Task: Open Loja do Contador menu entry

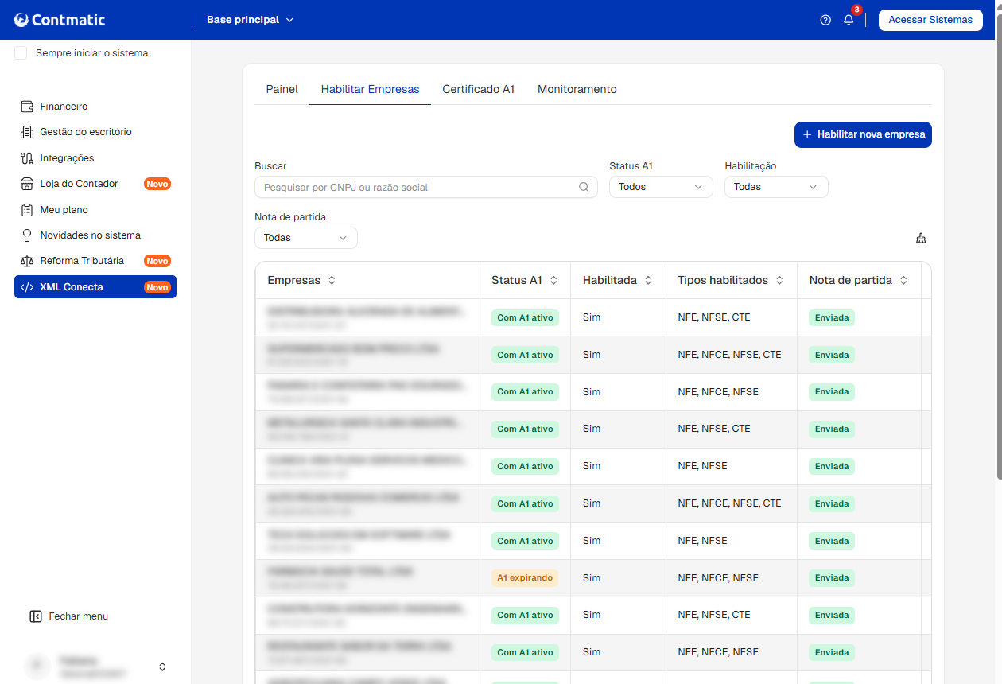Action: click(95, 184)
